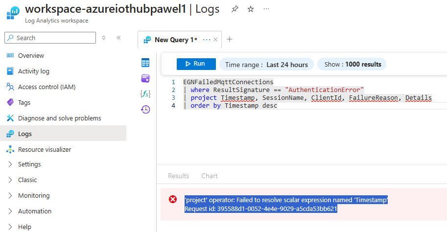Click the Diagnose wrench icon
Screen dimensions: 447x232
pos(10,118)
